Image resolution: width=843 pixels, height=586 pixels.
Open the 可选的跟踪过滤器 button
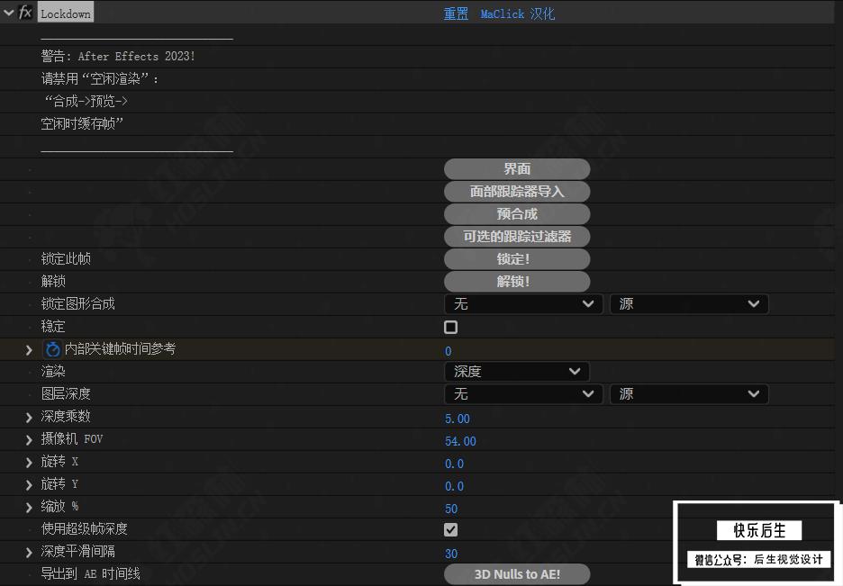517,237
